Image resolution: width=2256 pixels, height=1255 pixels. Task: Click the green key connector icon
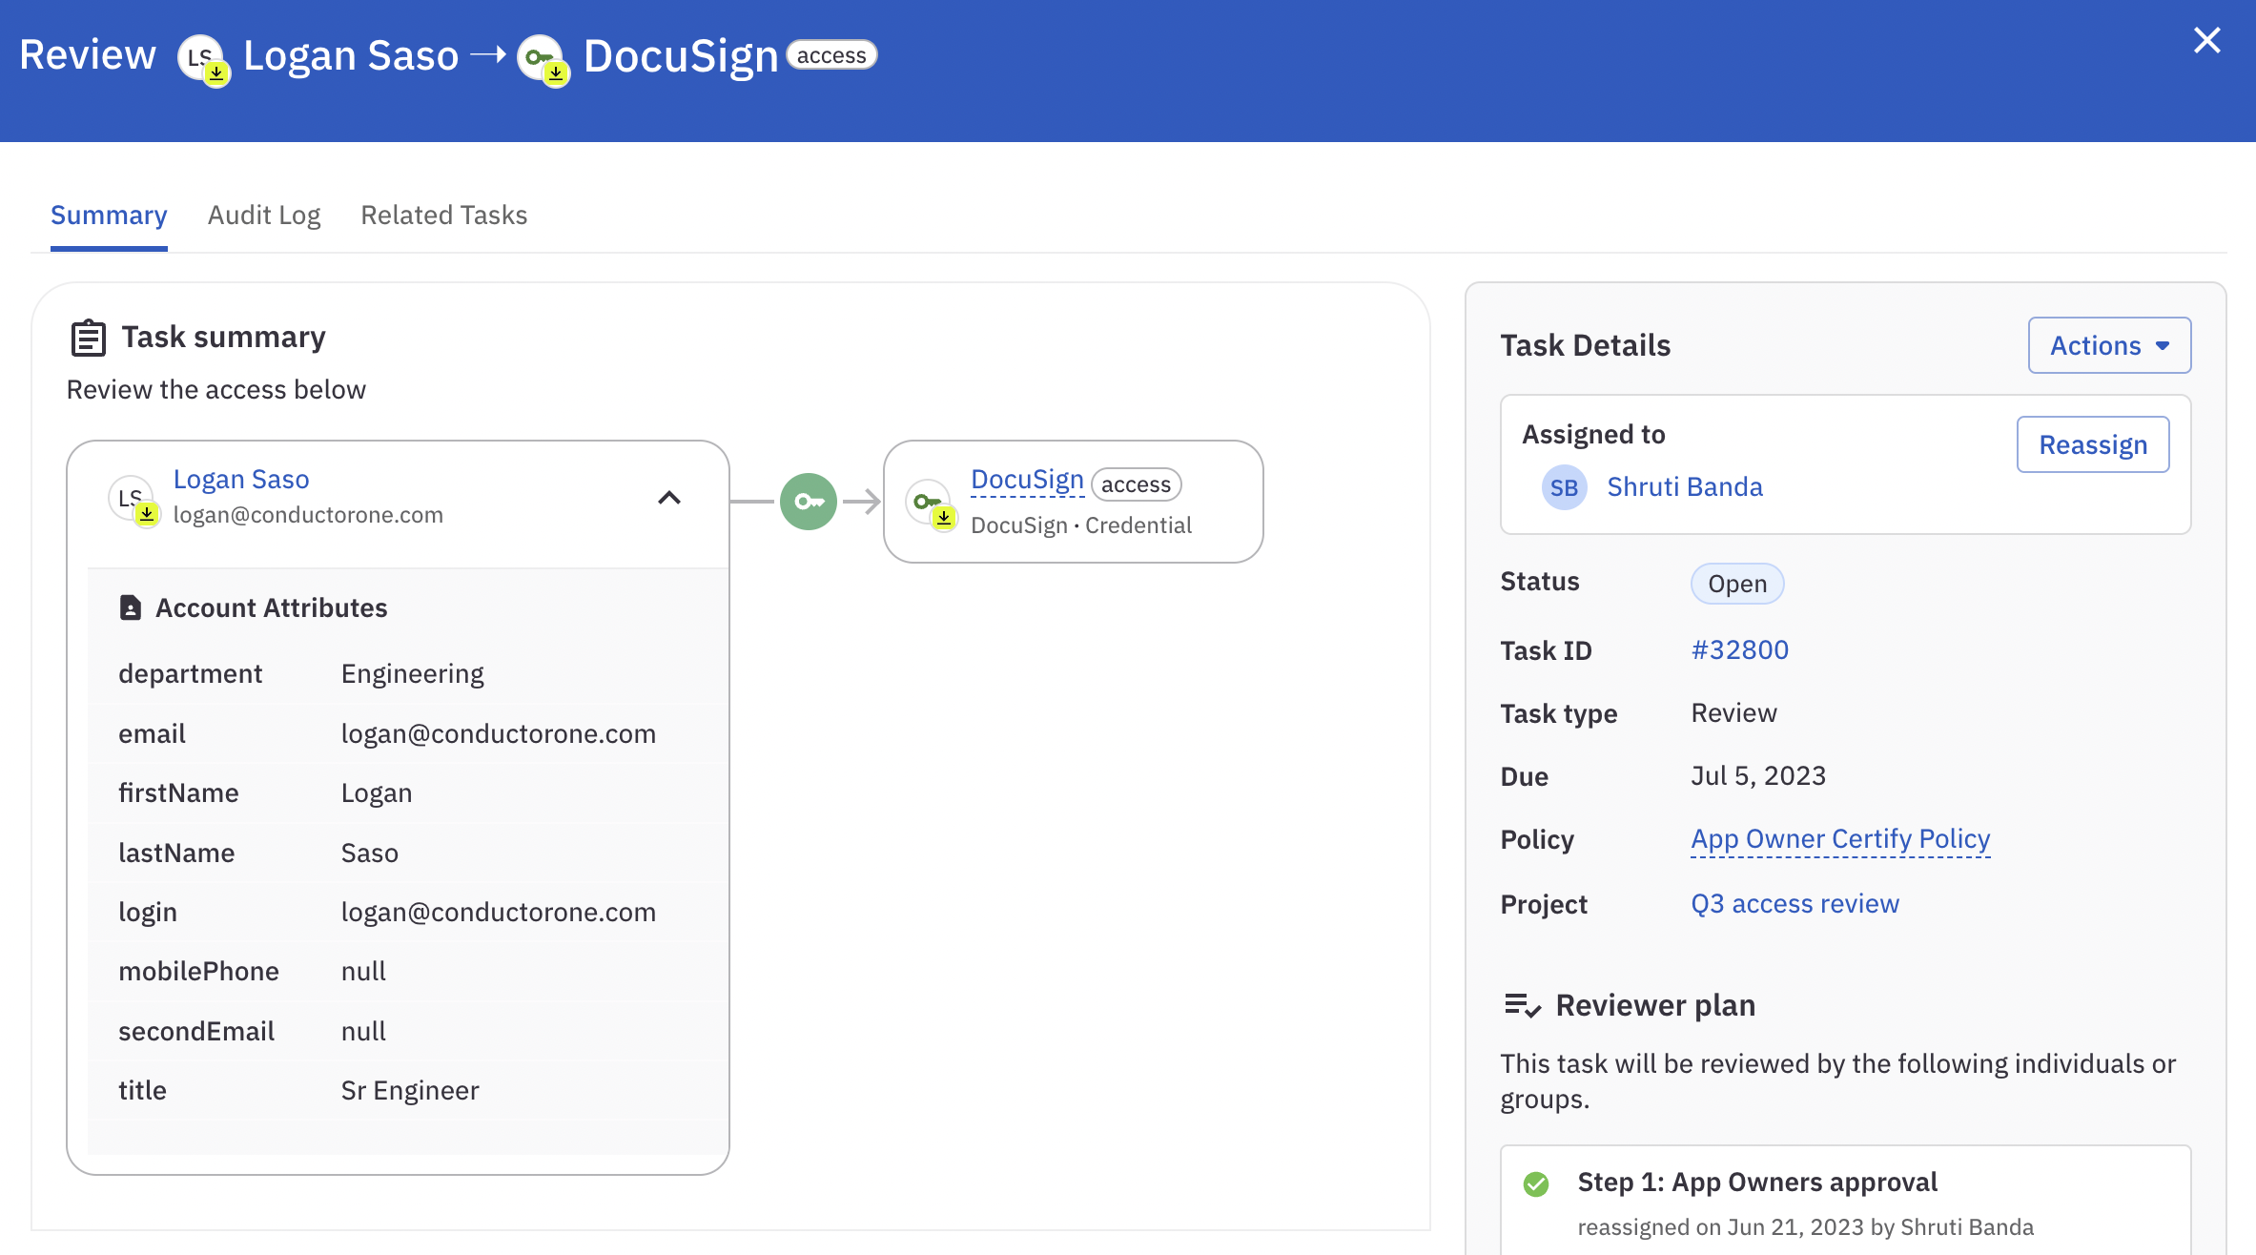click(809, 501)
